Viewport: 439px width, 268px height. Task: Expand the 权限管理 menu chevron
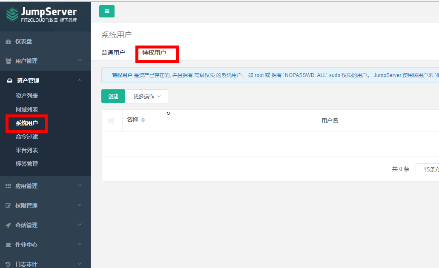[x=80, y=205]
